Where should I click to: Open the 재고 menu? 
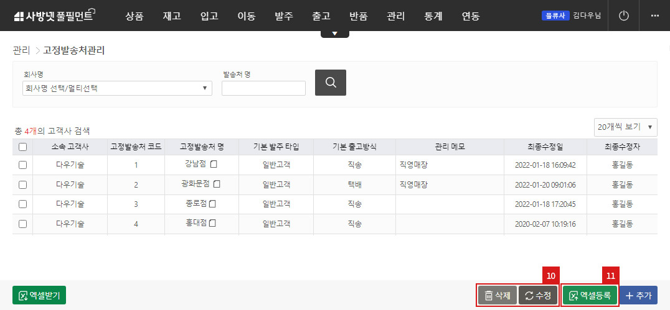tap(172, 16)
